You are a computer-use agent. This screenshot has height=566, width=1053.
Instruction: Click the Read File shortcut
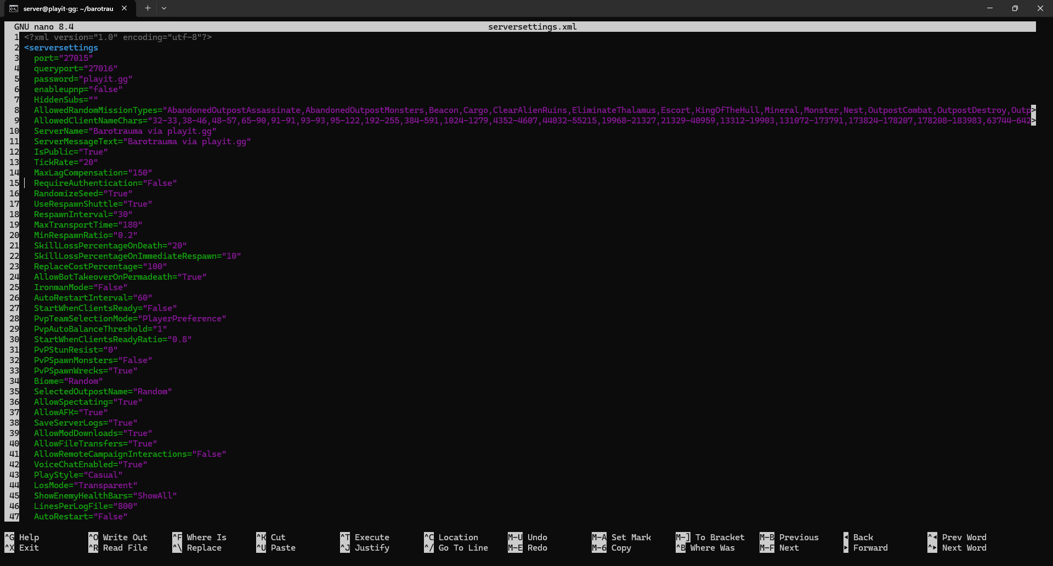pyautogui.click(x=118, y=548)
